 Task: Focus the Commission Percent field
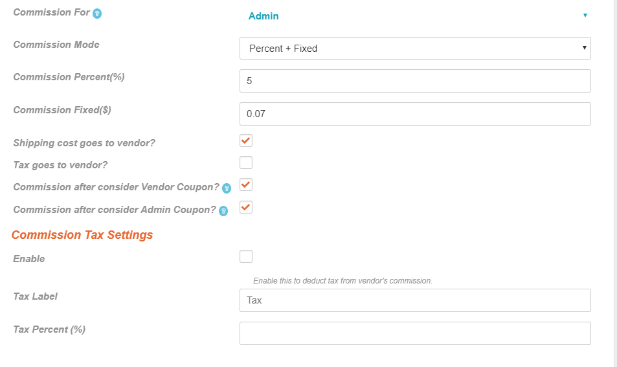coord(415,81)
